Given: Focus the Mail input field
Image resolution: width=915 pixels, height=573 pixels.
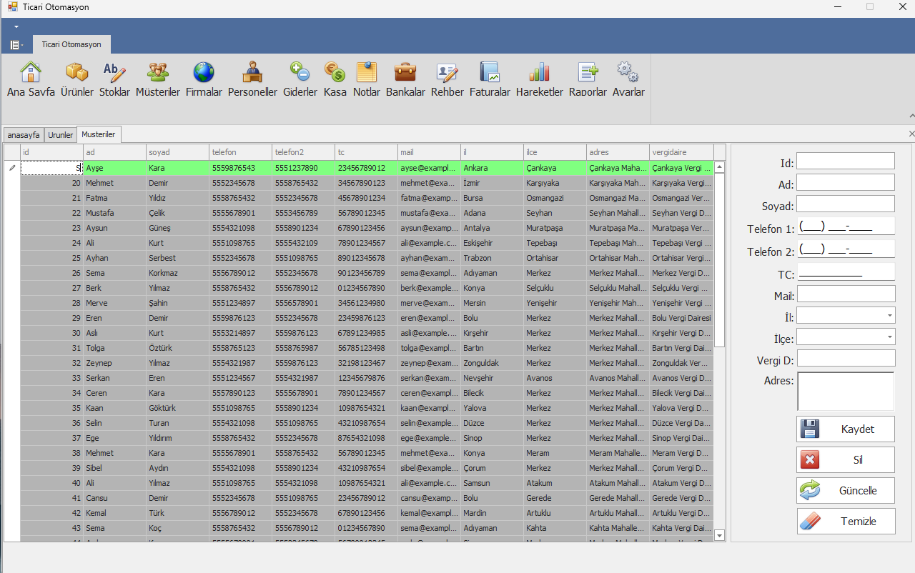Looking at the screenshot, I should 846,294.
